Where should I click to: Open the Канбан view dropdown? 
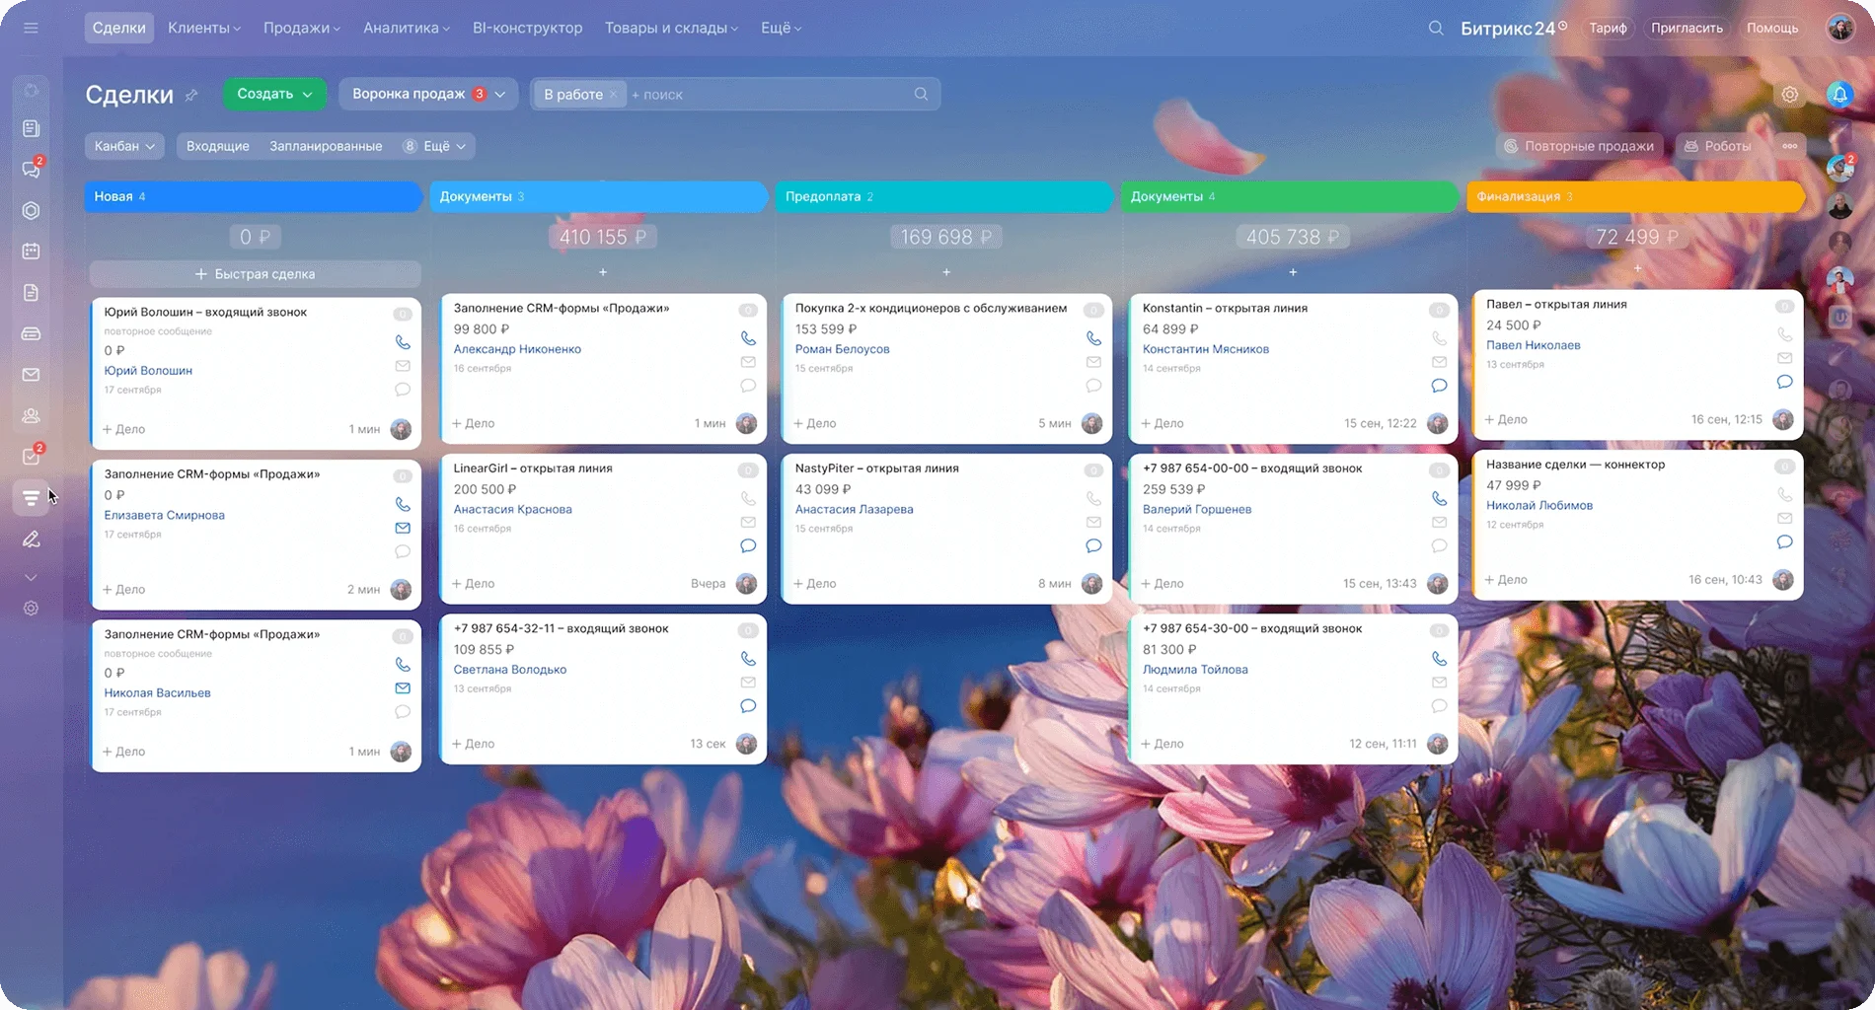point(124,146)
